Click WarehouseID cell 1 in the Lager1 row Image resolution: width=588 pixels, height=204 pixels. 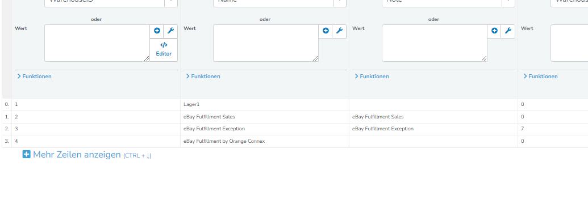coord(96,104)
